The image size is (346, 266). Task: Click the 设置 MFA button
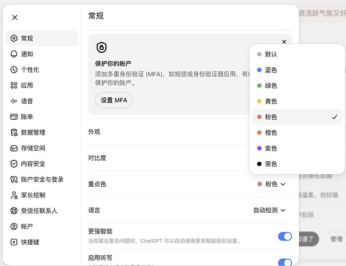point(114,100)
